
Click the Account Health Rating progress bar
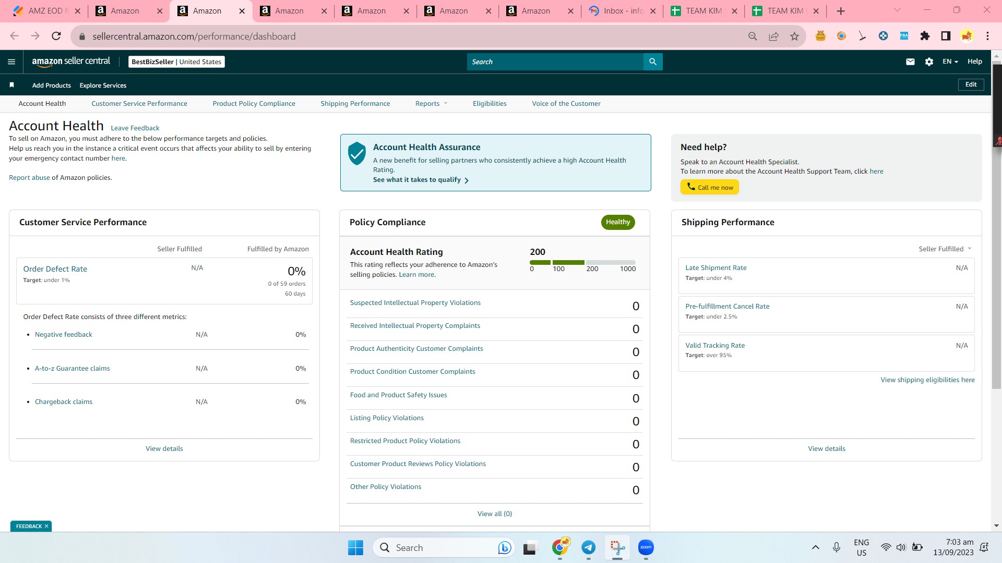(582, 262)
